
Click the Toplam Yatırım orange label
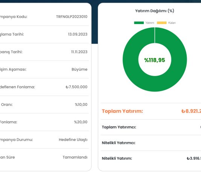point(122,111)
